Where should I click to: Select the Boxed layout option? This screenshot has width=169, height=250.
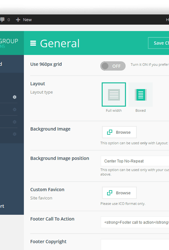(140, 95)
